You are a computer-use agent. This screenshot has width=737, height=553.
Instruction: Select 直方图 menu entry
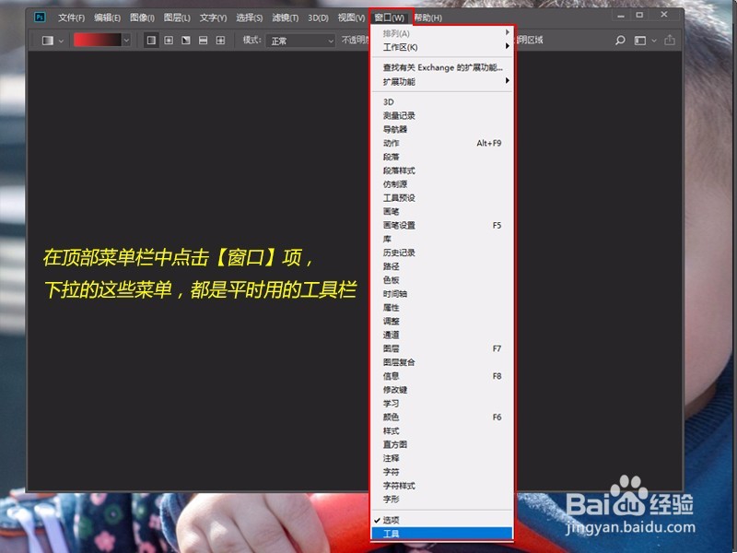click(442, 444)
